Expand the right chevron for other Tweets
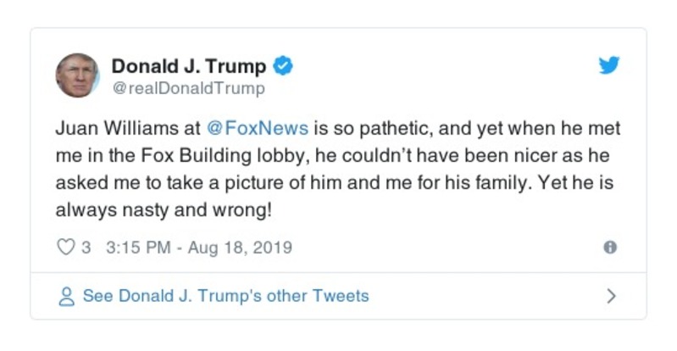This screenshot has height=351, width=677. pos(611,297)
